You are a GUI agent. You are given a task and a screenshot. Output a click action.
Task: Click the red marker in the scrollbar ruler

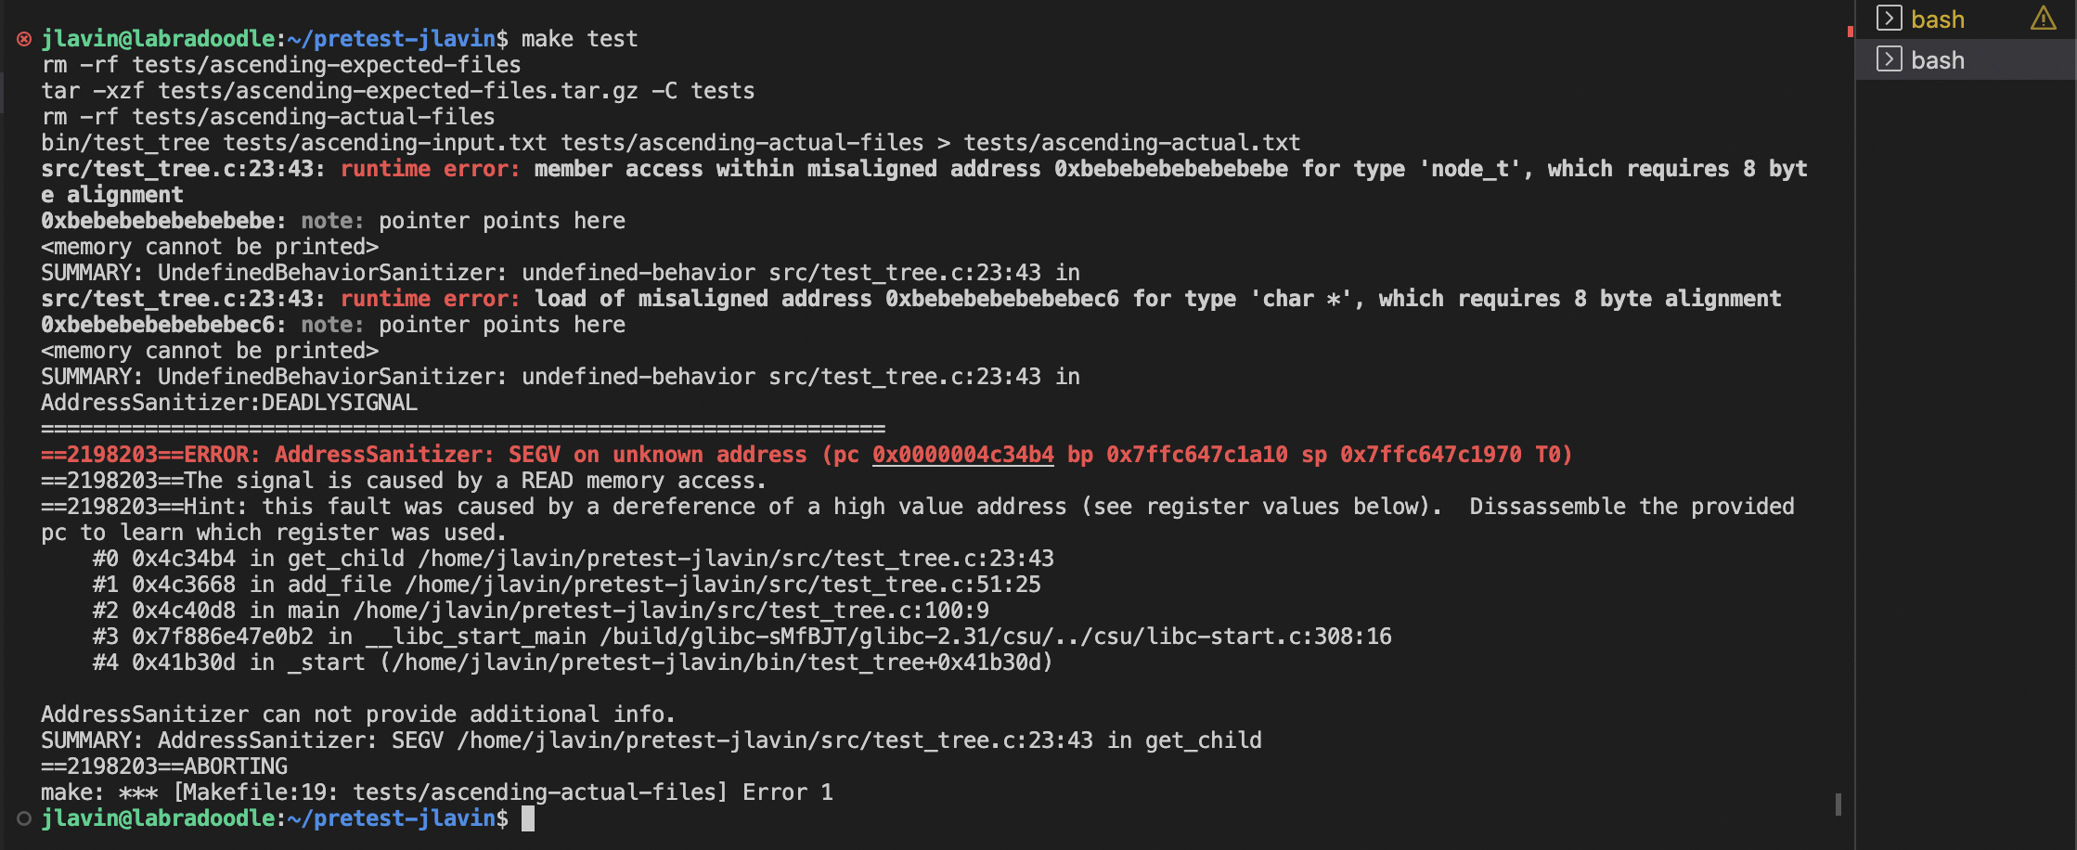[1850, 32]
